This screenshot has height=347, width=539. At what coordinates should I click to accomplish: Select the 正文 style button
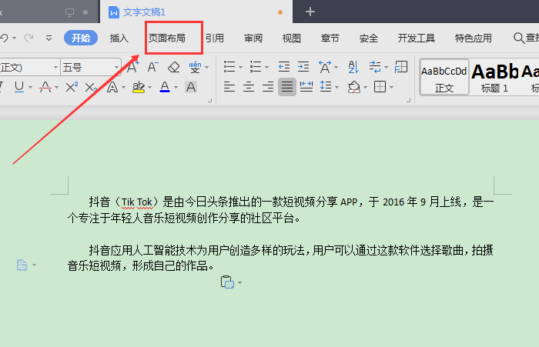pyautogui.click(x=444, y=77)
